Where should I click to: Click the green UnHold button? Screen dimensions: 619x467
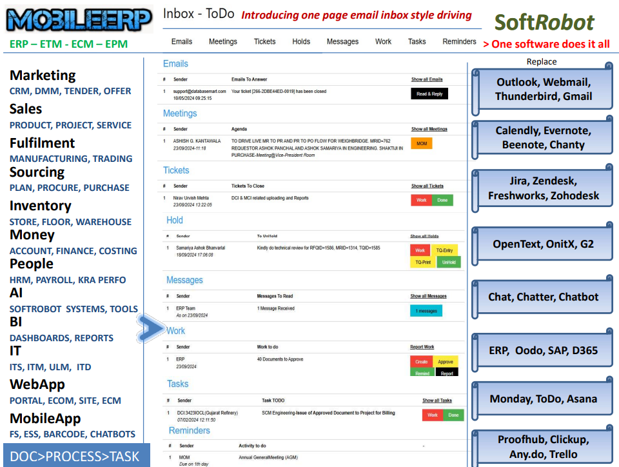click(449, 262)
